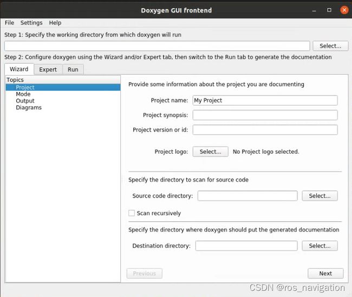This screenshot has width=352, height=297.
Task: Switch to the Run tab
Action: tap(73, 70)
